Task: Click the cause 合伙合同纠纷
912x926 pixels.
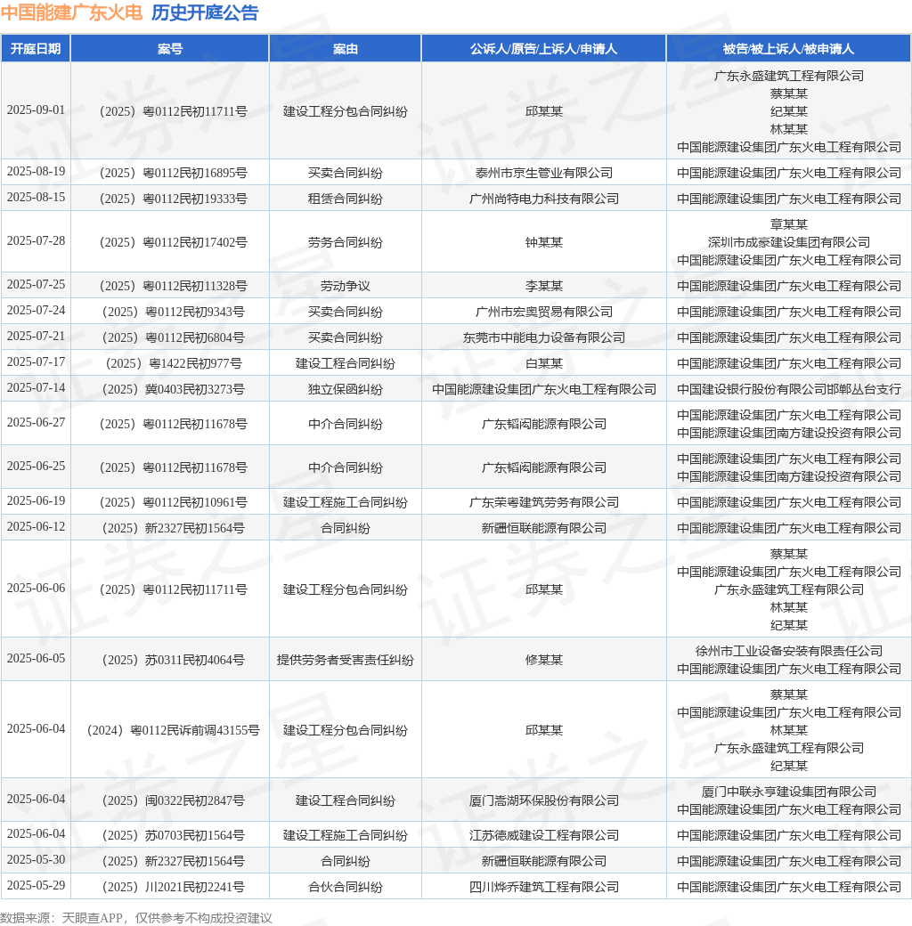Action: point(345,887)
